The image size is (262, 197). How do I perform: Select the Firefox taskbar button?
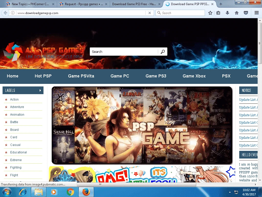click(86, 192)
